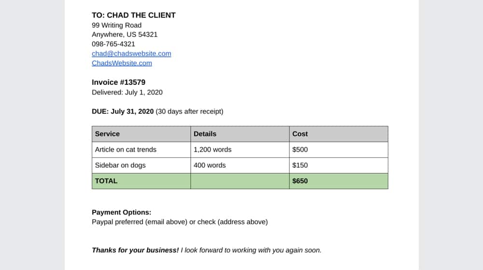Click the Thanks for your business text
483x270 pixels.
[135, 250]
